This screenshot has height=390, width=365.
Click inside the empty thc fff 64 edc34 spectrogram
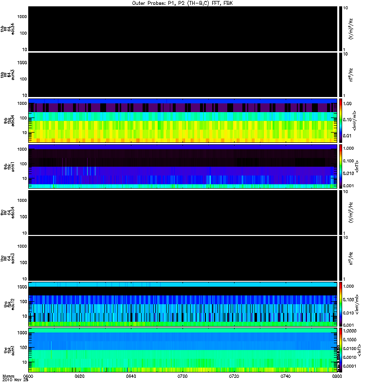[182, 213]
